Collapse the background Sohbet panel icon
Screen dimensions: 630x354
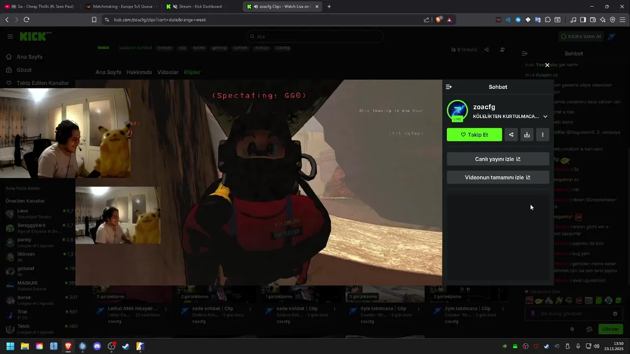coord(525,54)
